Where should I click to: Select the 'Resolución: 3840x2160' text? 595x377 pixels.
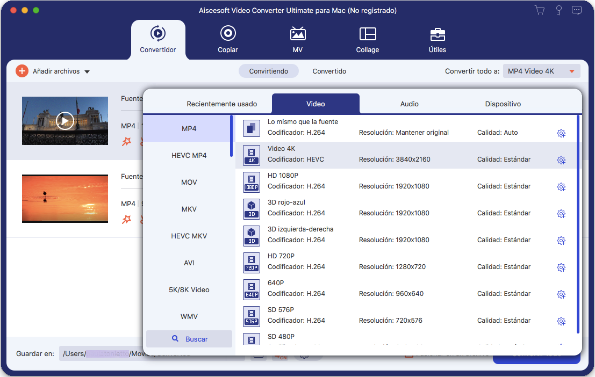[395, 160]
